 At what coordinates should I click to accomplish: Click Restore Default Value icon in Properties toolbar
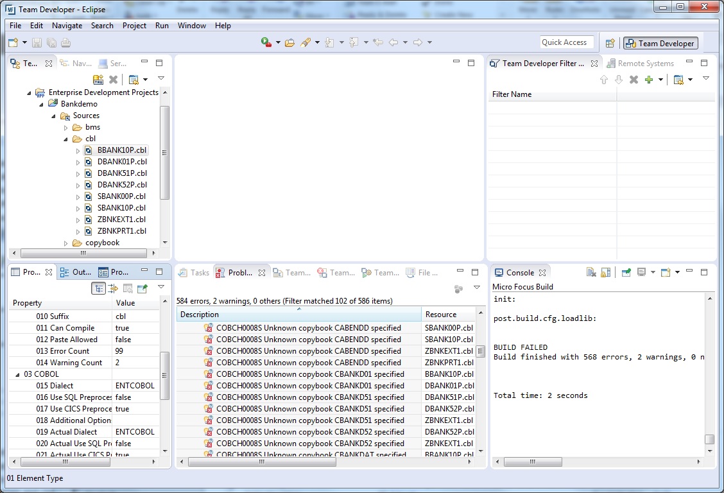point(128,288)
